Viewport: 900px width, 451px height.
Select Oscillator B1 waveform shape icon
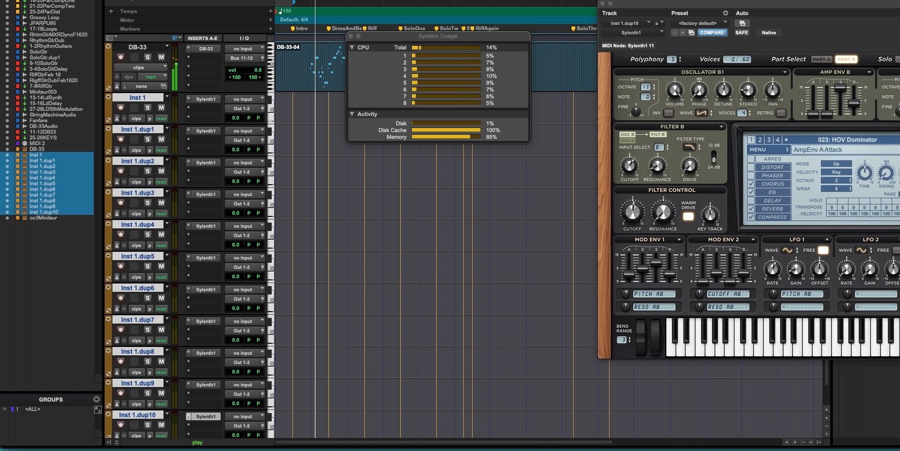coord(702,113)
